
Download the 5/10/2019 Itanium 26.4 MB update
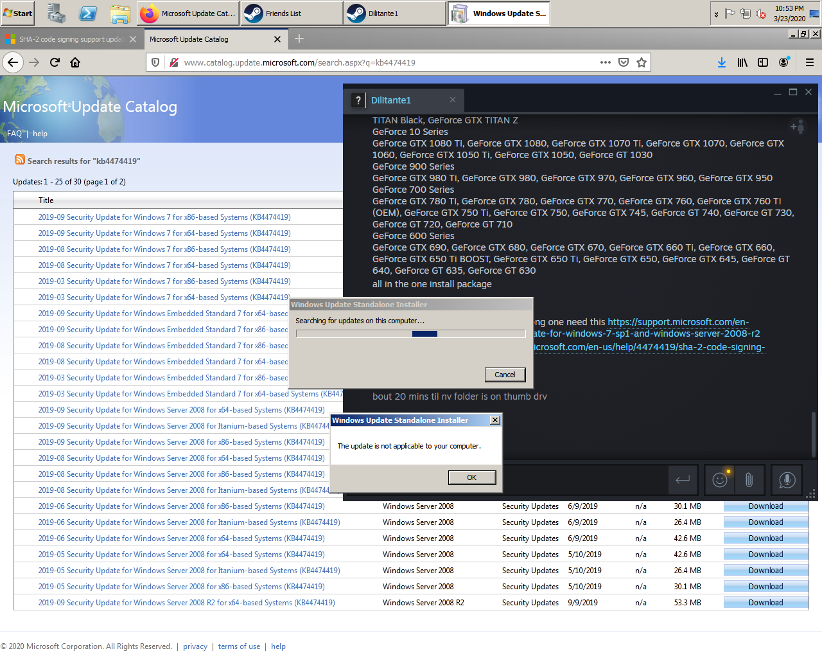[x=765, y=571]
